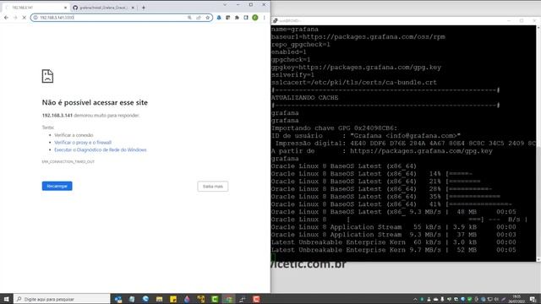Open the notification center icon
Viewport: 541px width, 304px height.
533,299
